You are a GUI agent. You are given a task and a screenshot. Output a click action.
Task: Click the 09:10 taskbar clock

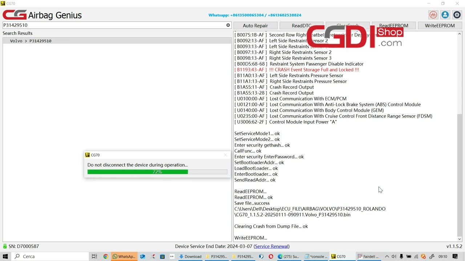[x=443, y=257]
